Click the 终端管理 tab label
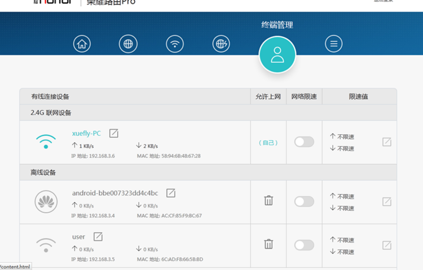The height and width of the screenshot is (270, 423). pos(277,25)
